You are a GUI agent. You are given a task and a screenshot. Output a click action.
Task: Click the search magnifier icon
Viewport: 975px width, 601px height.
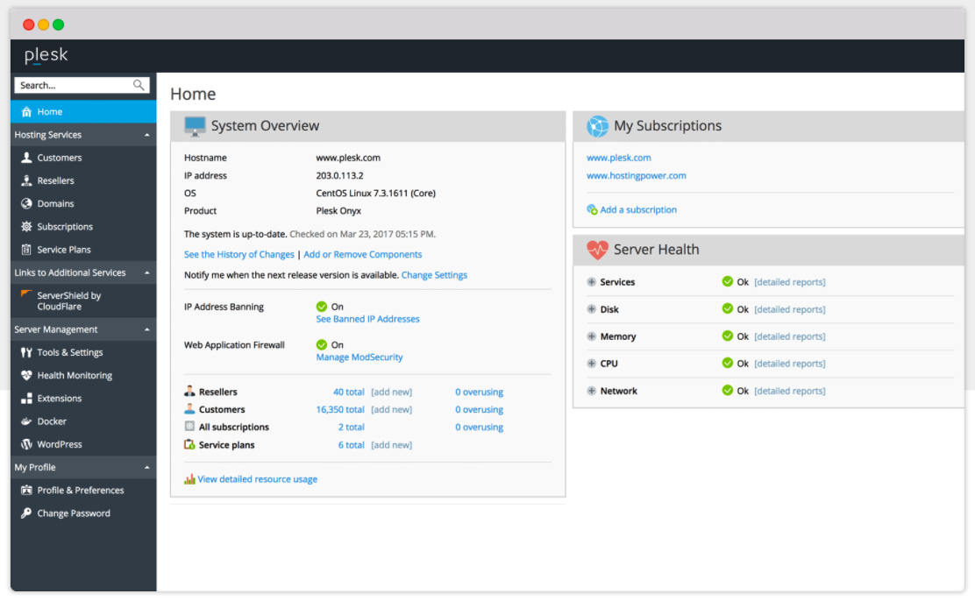click(139, 85)
